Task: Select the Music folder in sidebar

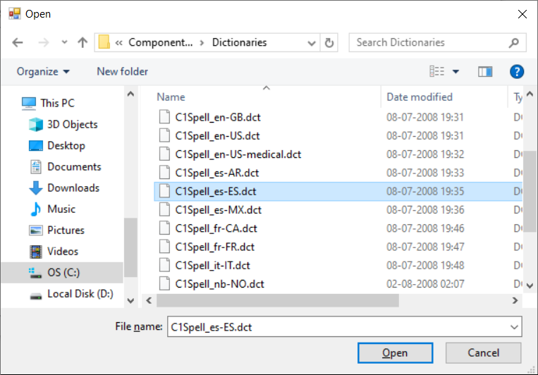Action: [x=61, y=209]
